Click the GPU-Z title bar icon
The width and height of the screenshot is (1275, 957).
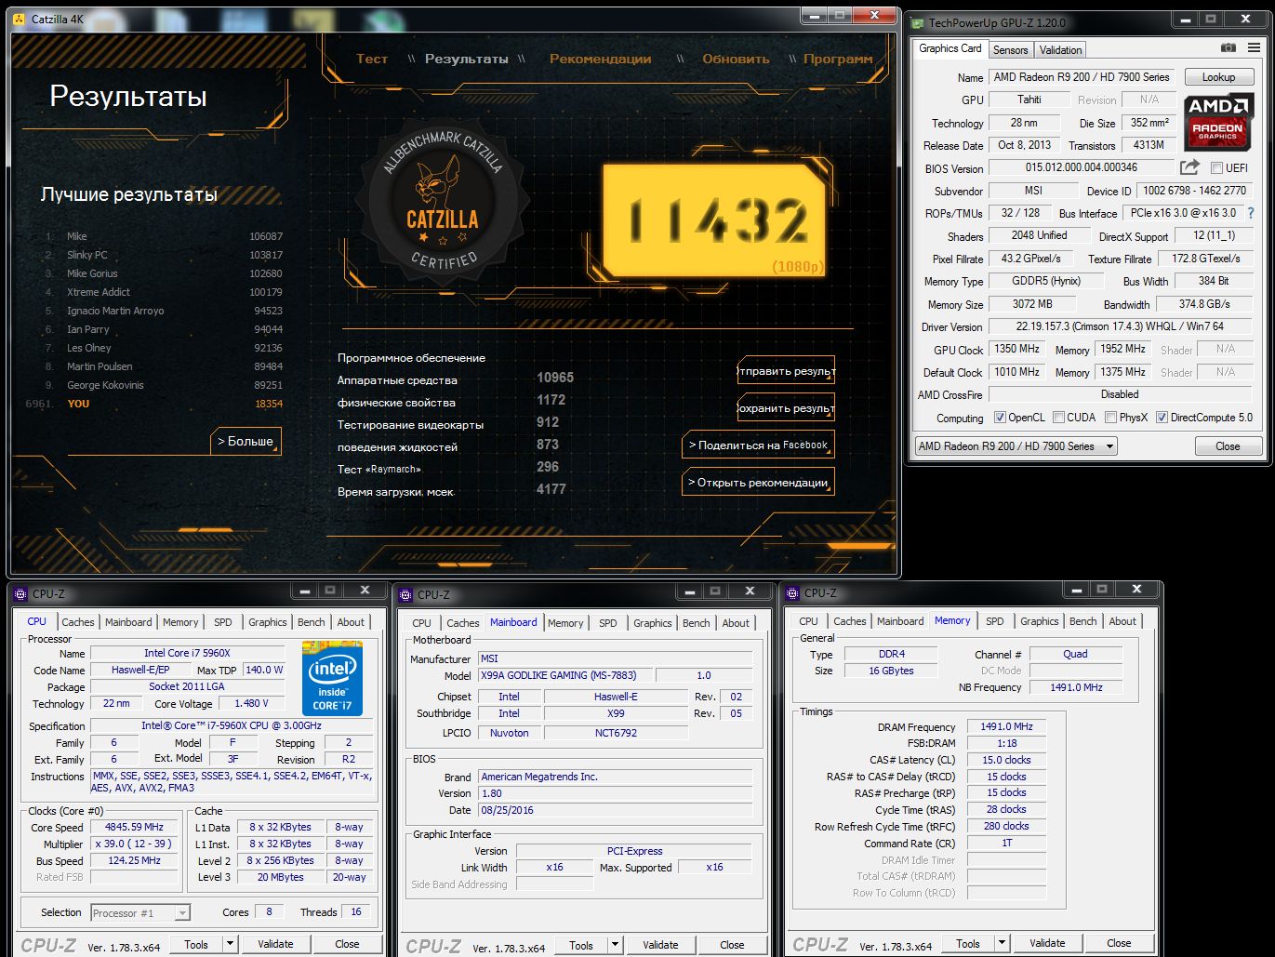(918, 22)
